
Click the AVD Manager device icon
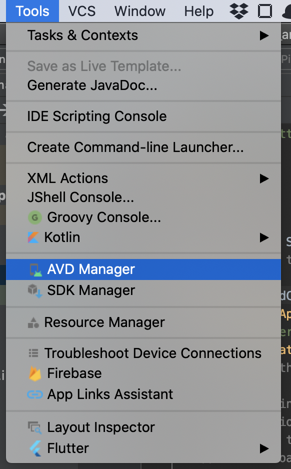[x=35, y=270]
